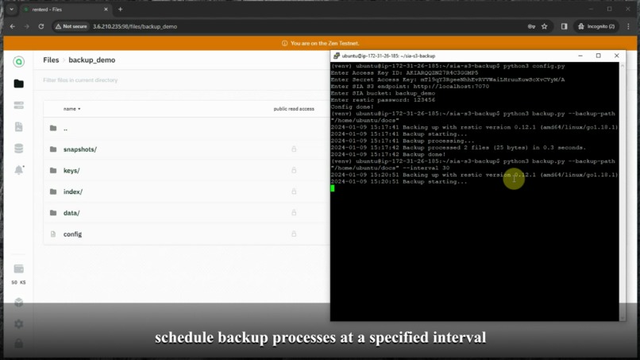Image resolution: width=640 pixels, height=360 pixels.
Task: Click folder icon of snapshots/ row
Action: [53, 149]
